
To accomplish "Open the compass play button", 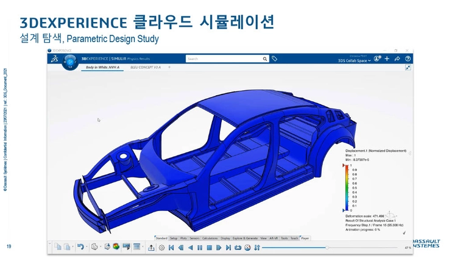I will click(x=70, y=62).
